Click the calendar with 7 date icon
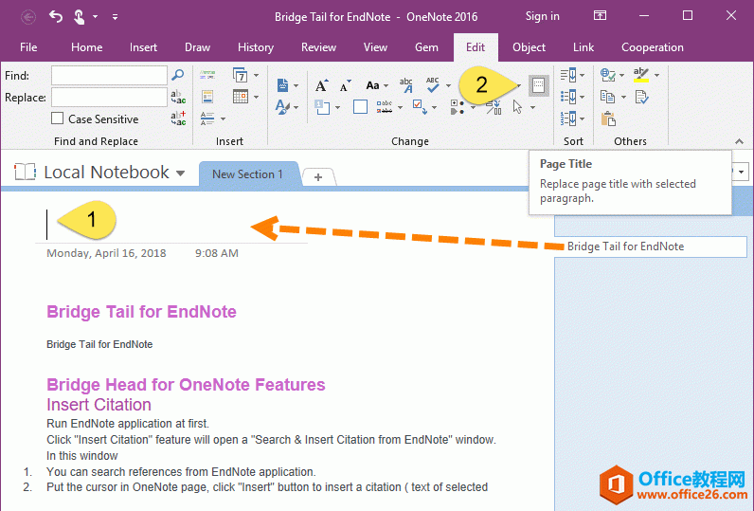The height and width of the screenshot is (511, 754). click(x=241, y=75)
